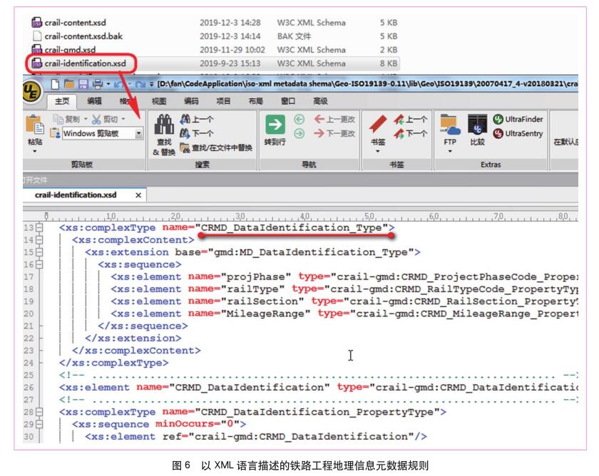The image size is (599, 476).
Task: Open the Edit (编辑) ribbon tab
Action: pyautogui.click(x=94, y=101)
